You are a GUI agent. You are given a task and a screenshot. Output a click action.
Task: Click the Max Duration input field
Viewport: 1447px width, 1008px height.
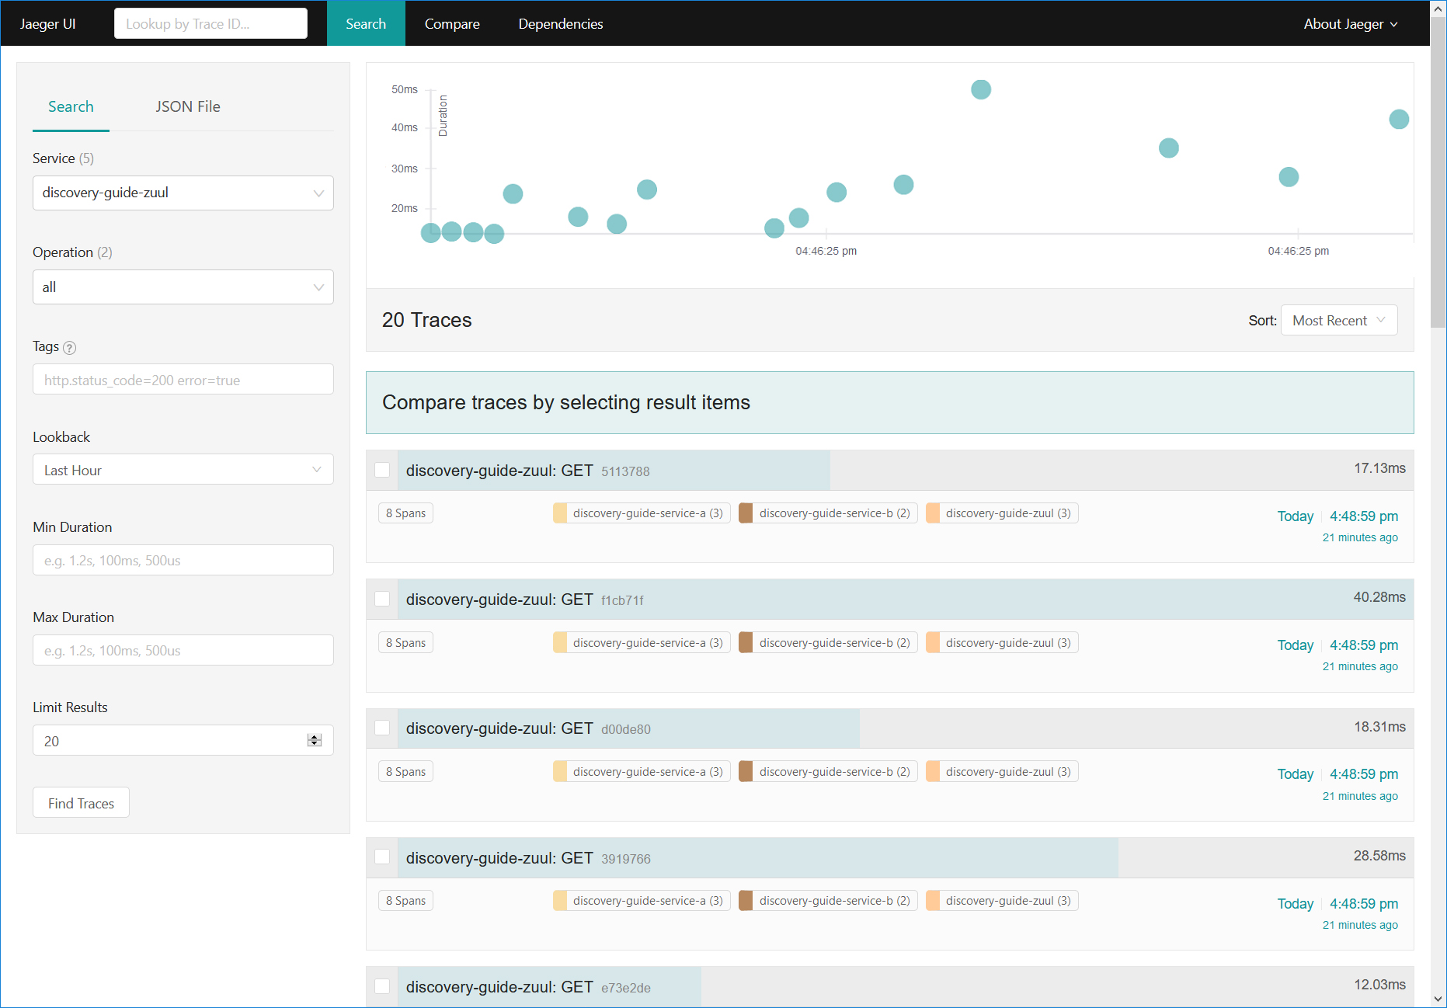coord(183,650)
